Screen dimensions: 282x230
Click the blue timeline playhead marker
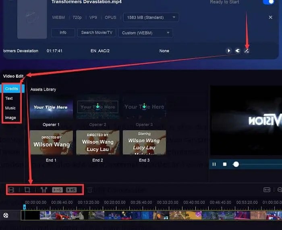click(x=25, y=207)
